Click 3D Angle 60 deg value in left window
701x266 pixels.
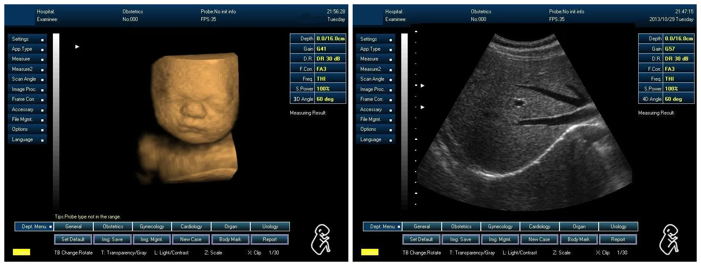click(331, 99)
